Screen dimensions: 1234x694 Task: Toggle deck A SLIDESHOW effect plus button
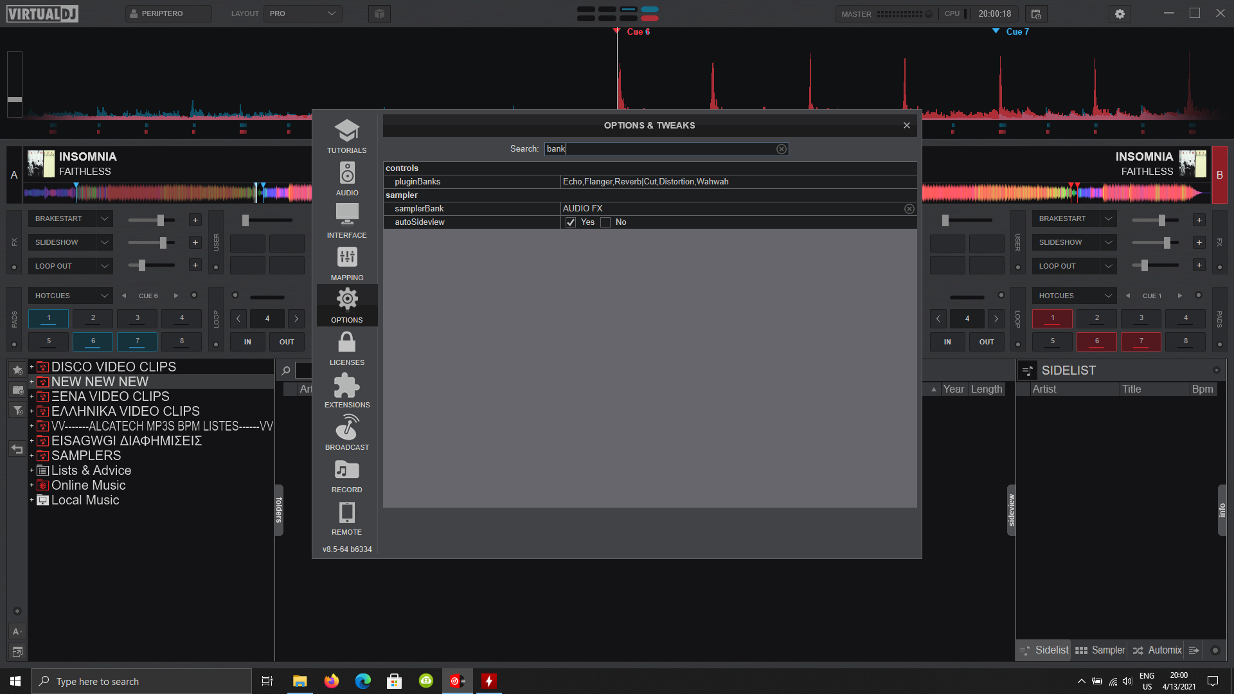click(195, 242)
